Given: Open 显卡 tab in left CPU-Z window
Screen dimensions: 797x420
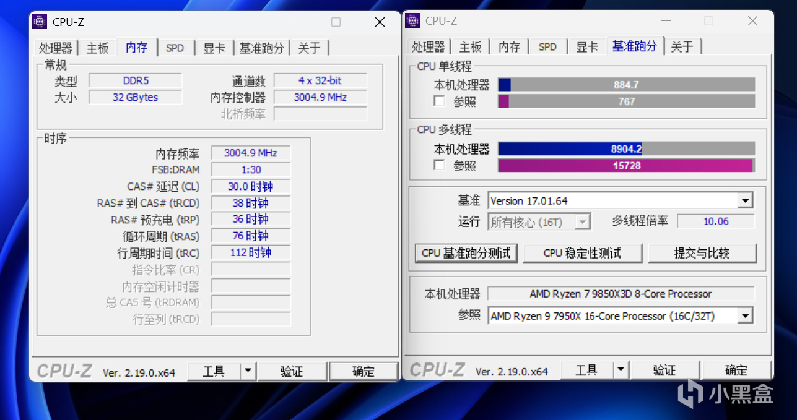Looking at the screenshot, I should (x=214, y=48).
